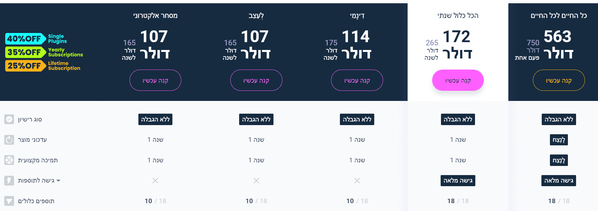Buy the lifetime plan with yellow-outlined button
Image resolution: width=598 pixels, height=211 pixels.
(558, 80)
